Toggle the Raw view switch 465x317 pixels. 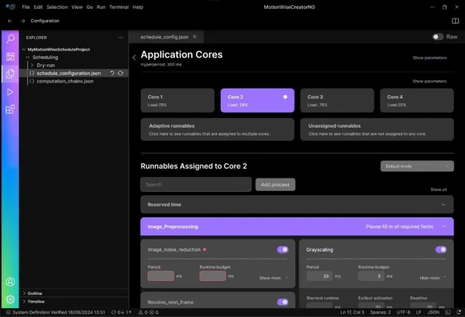[438, 36]
